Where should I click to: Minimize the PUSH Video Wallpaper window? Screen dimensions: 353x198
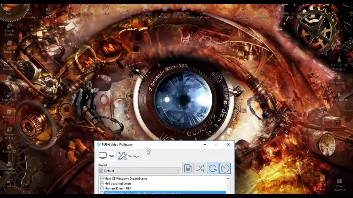click(x=205, y=144)
